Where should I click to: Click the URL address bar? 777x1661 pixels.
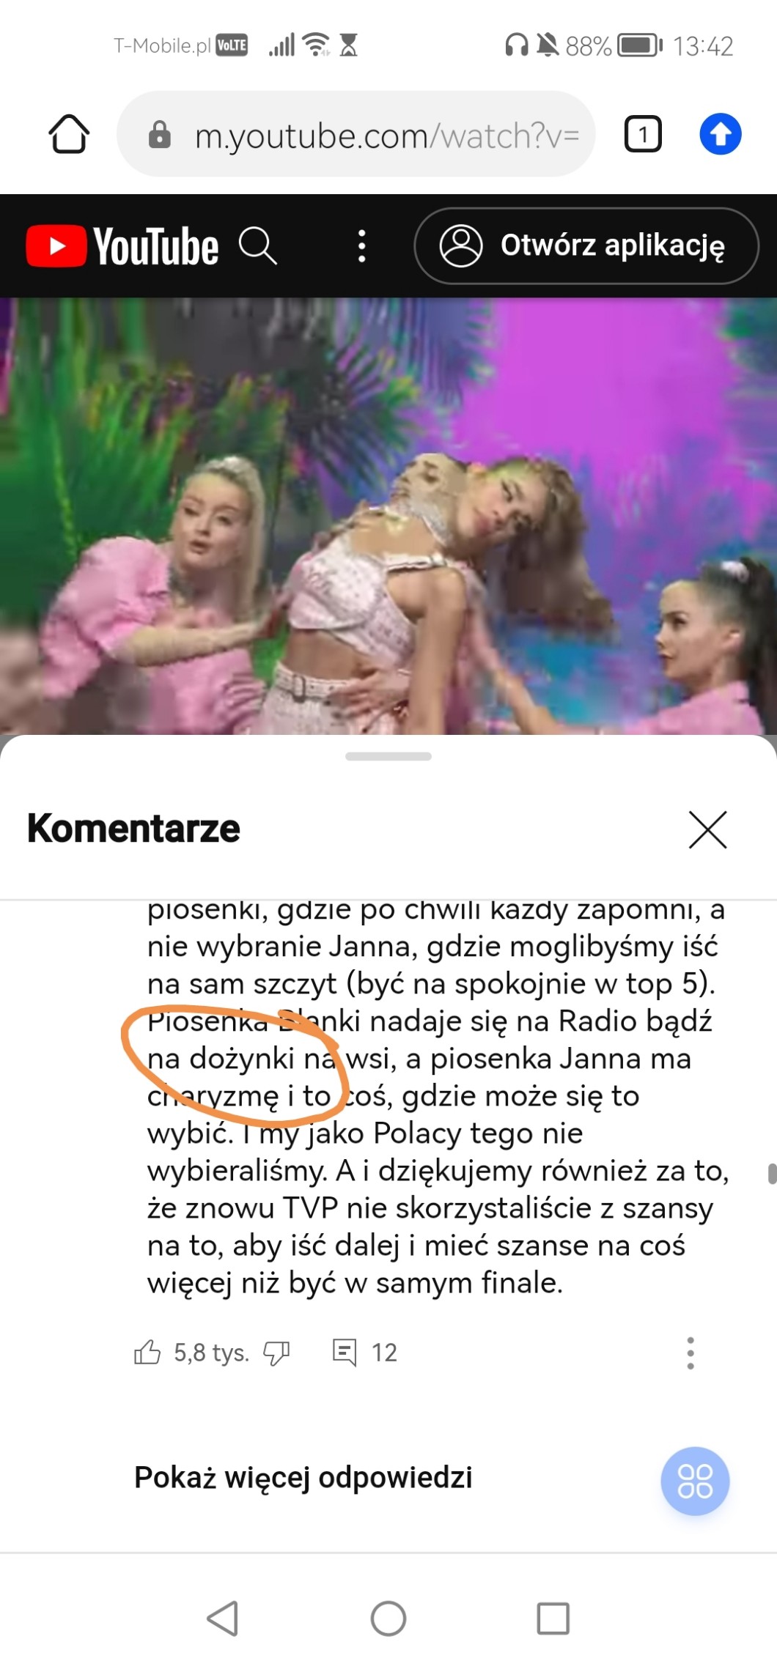pos(356,134)
